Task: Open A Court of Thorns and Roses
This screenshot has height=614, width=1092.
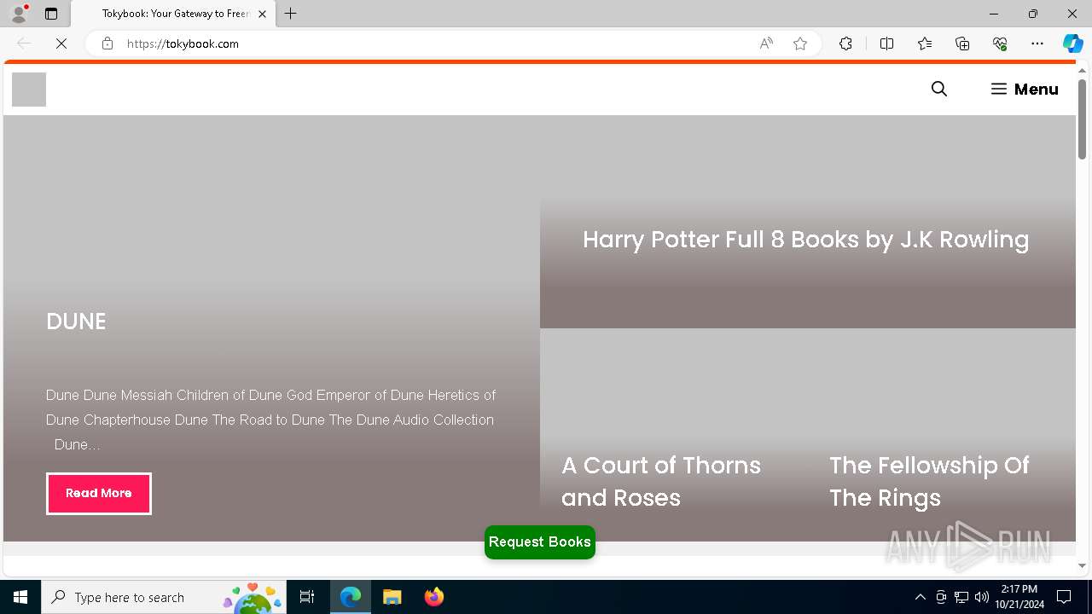Action: (661, 481)
